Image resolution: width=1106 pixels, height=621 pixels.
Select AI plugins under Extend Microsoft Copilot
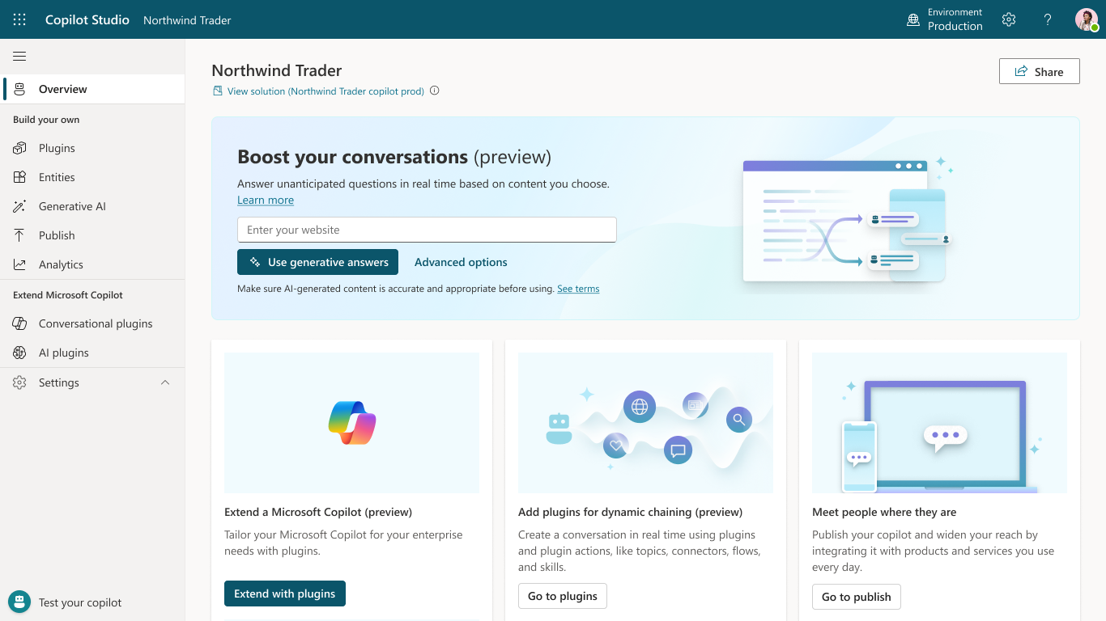62,352
